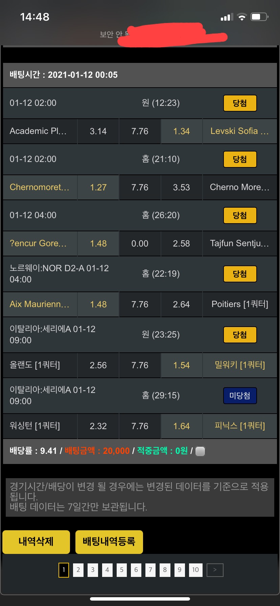Click the next page arrow button
This screenshot has width=280, height=606.
pos(215,570)
